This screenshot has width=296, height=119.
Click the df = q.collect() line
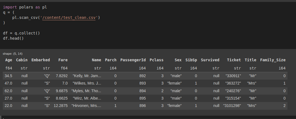(x=21, y=33)
